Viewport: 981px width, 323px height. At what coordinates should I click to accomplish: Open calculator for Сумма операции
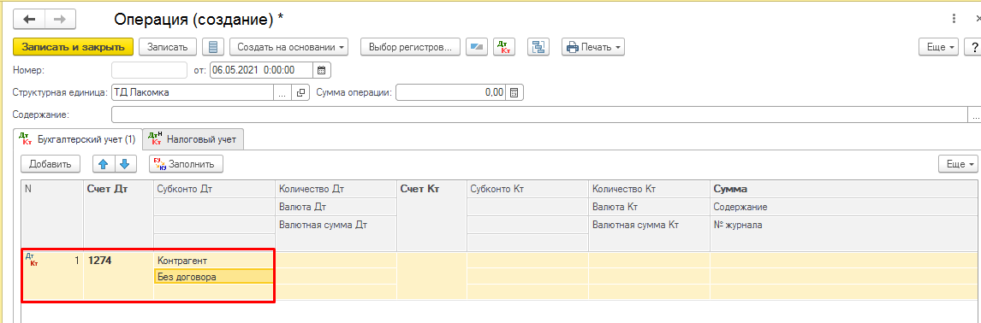(x=514, y=92)
